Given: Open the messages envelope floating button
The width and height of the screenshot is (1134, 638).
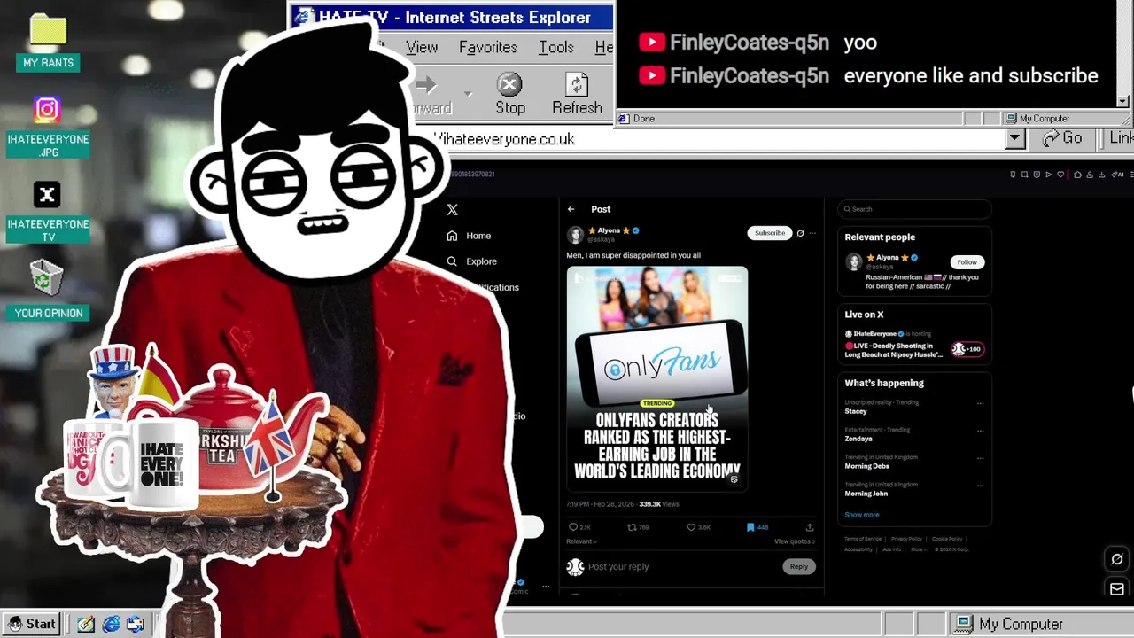Looking at the screenshot, I should (1117, 589).
